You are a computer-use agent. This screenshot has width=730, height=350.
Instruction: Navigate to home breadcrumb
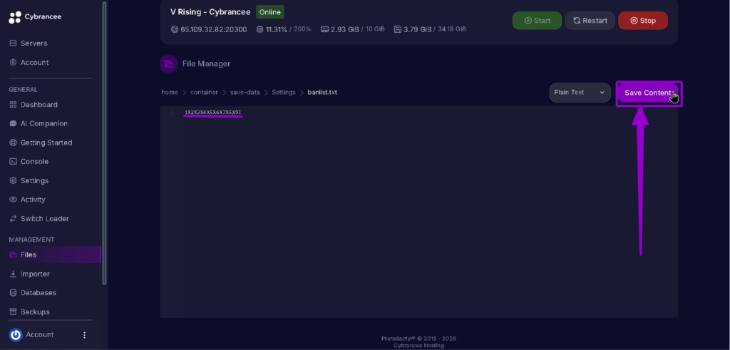(170, 92)
